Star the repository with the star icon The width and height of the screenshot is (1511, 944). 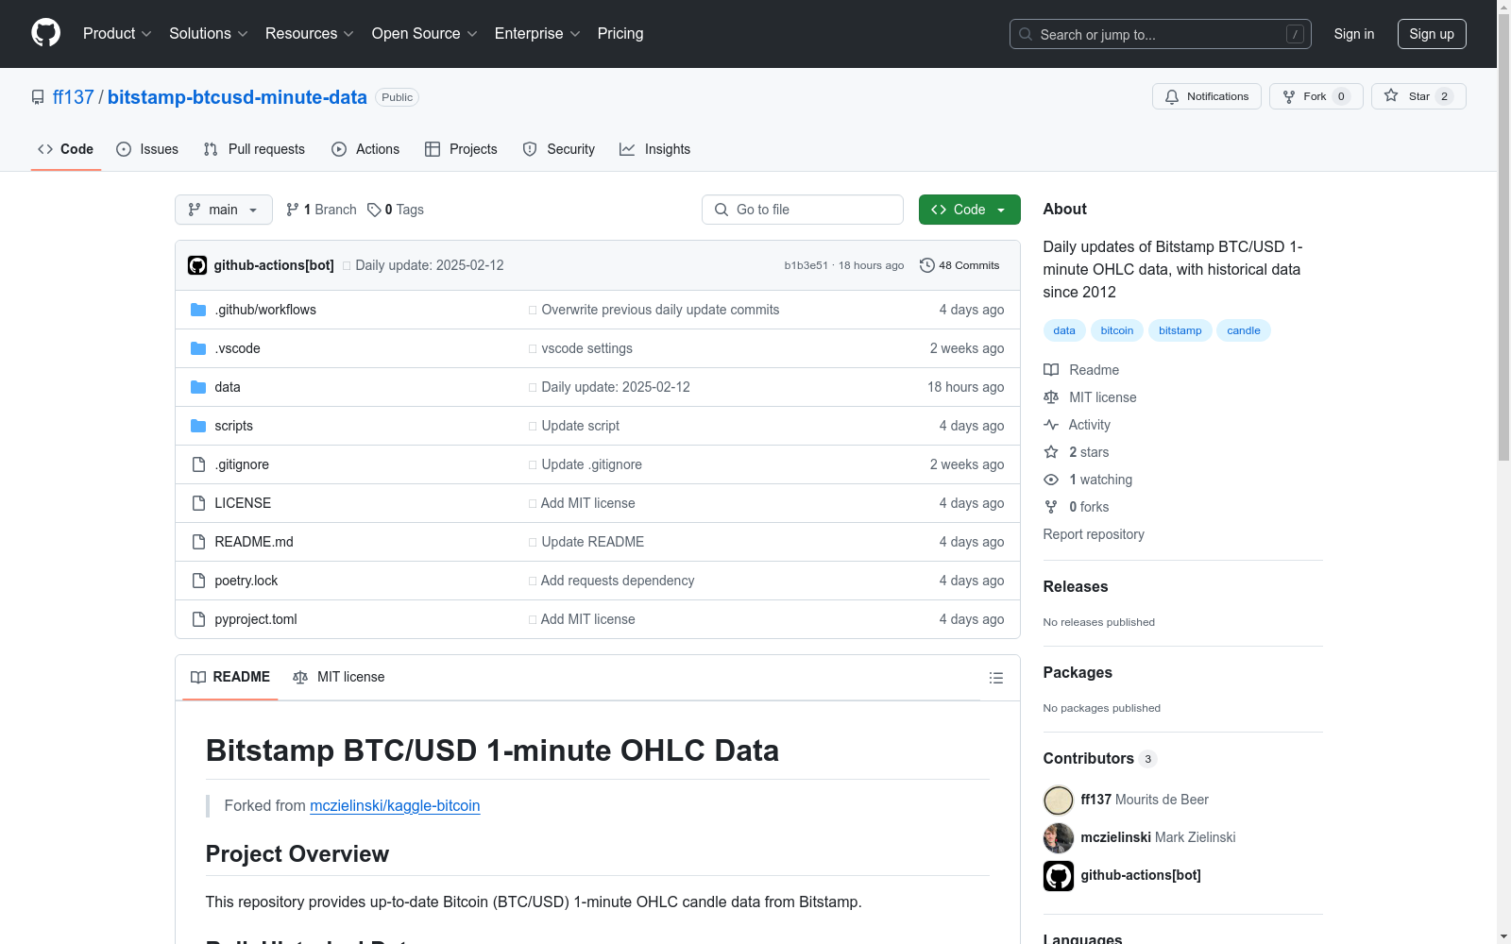coord(1391,95)
